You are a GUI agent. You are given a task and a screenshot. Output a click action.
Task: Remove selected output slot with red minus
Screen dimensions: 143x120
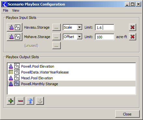tap(20, 101)
